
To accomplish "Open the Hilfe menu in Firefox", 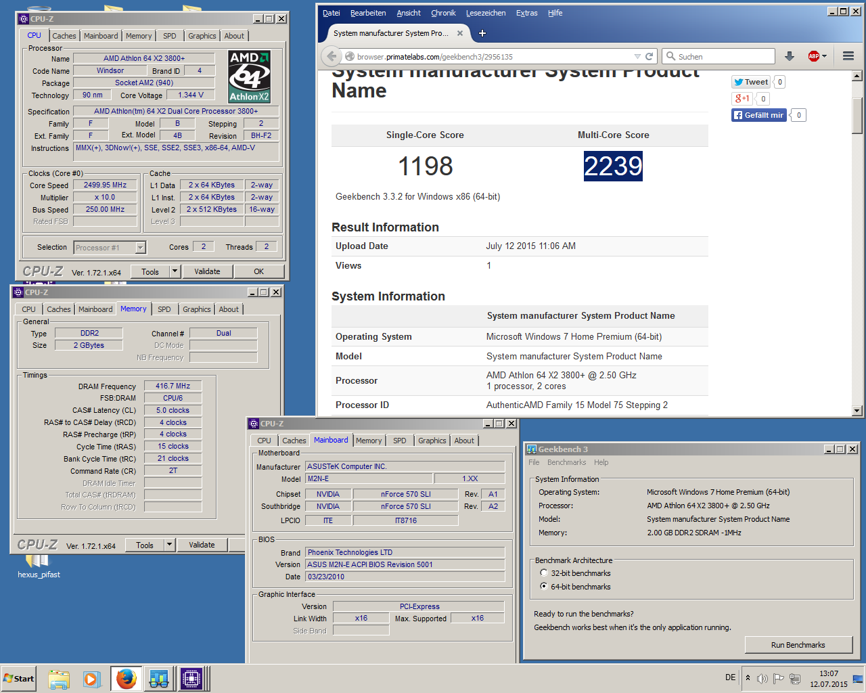I will (x=555, y=13).
